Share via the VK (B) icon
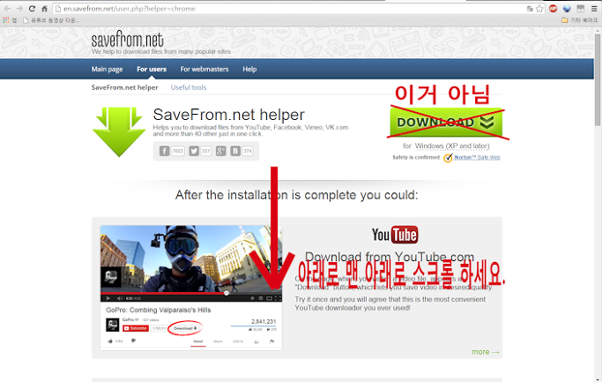This screenshot has height=382, width=602. (235, 151)
